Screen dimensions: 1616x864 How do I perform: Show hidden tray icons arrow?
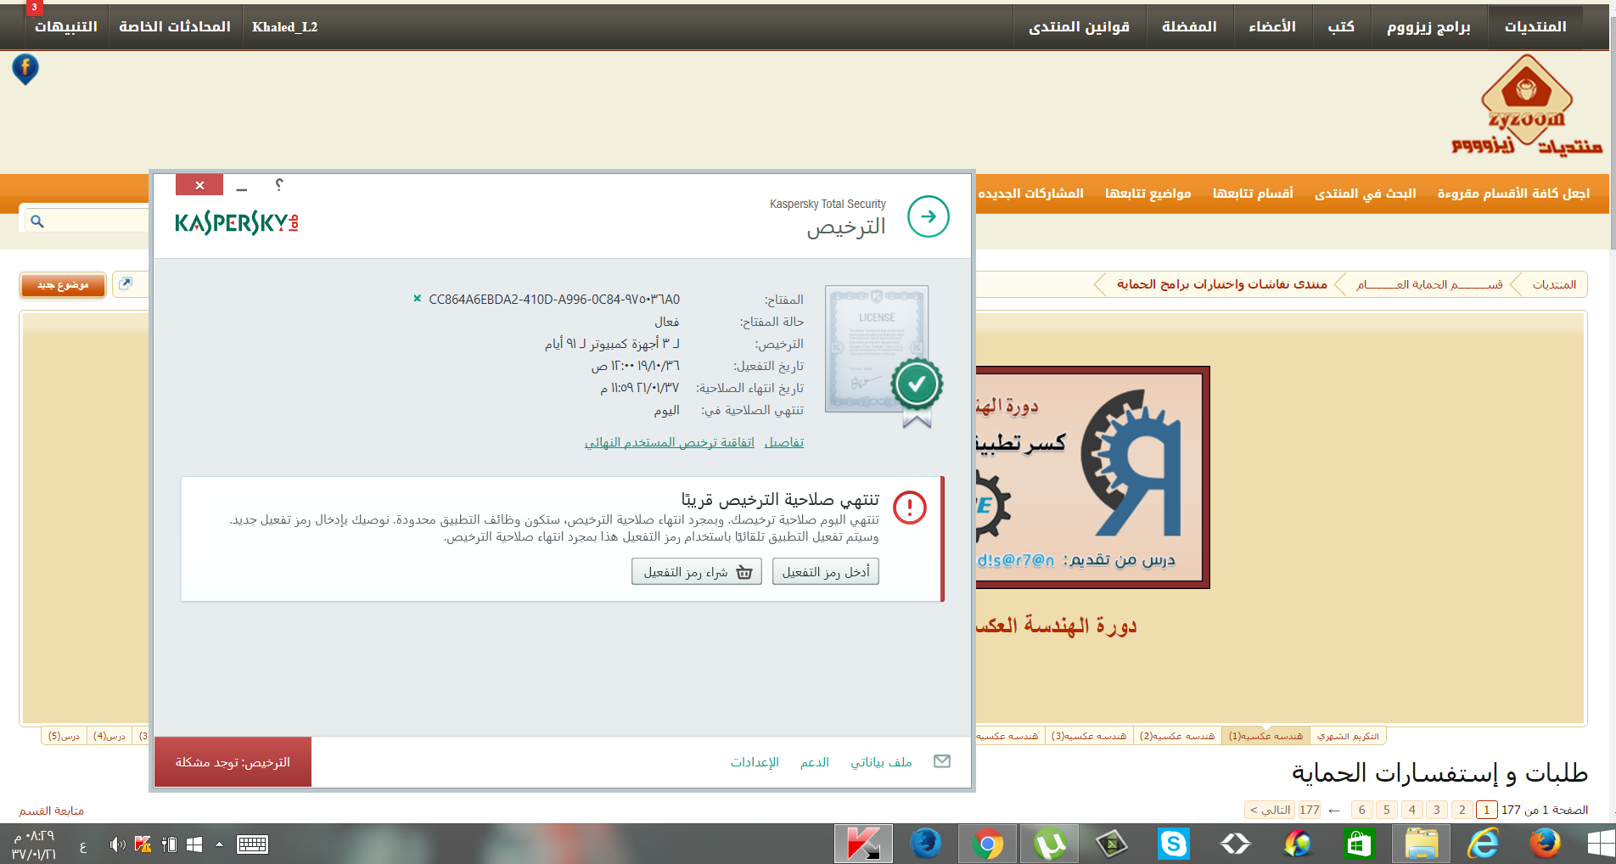point(219,844)
